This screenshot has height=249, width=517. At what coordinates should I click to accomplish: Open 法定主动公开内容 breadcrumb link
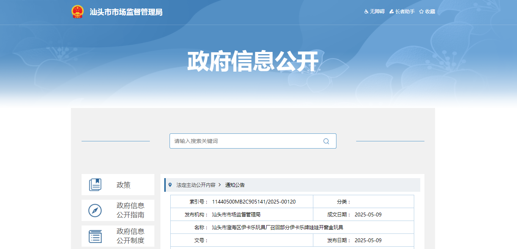[196, 185]
